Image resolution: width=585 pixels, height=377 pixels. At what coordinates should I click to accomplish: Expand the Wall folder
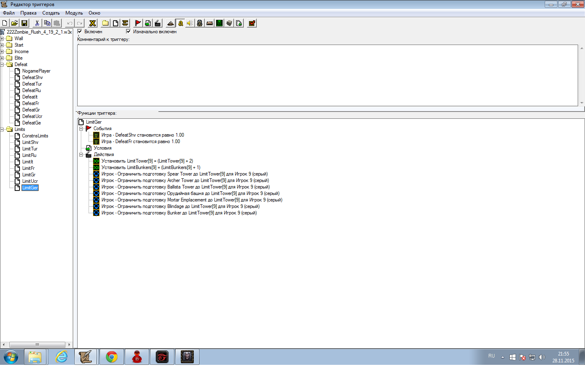tap(2, 39)
